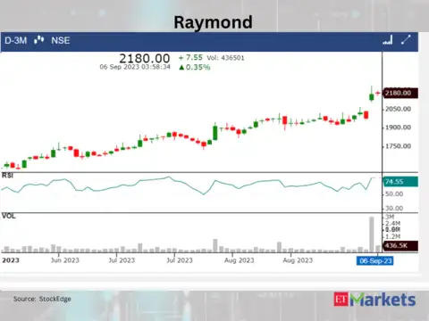Image resolution: width=429 pixels, height=321 pixels.
Task: Select the NSE exchange label
Action: (x=61, y=40)
